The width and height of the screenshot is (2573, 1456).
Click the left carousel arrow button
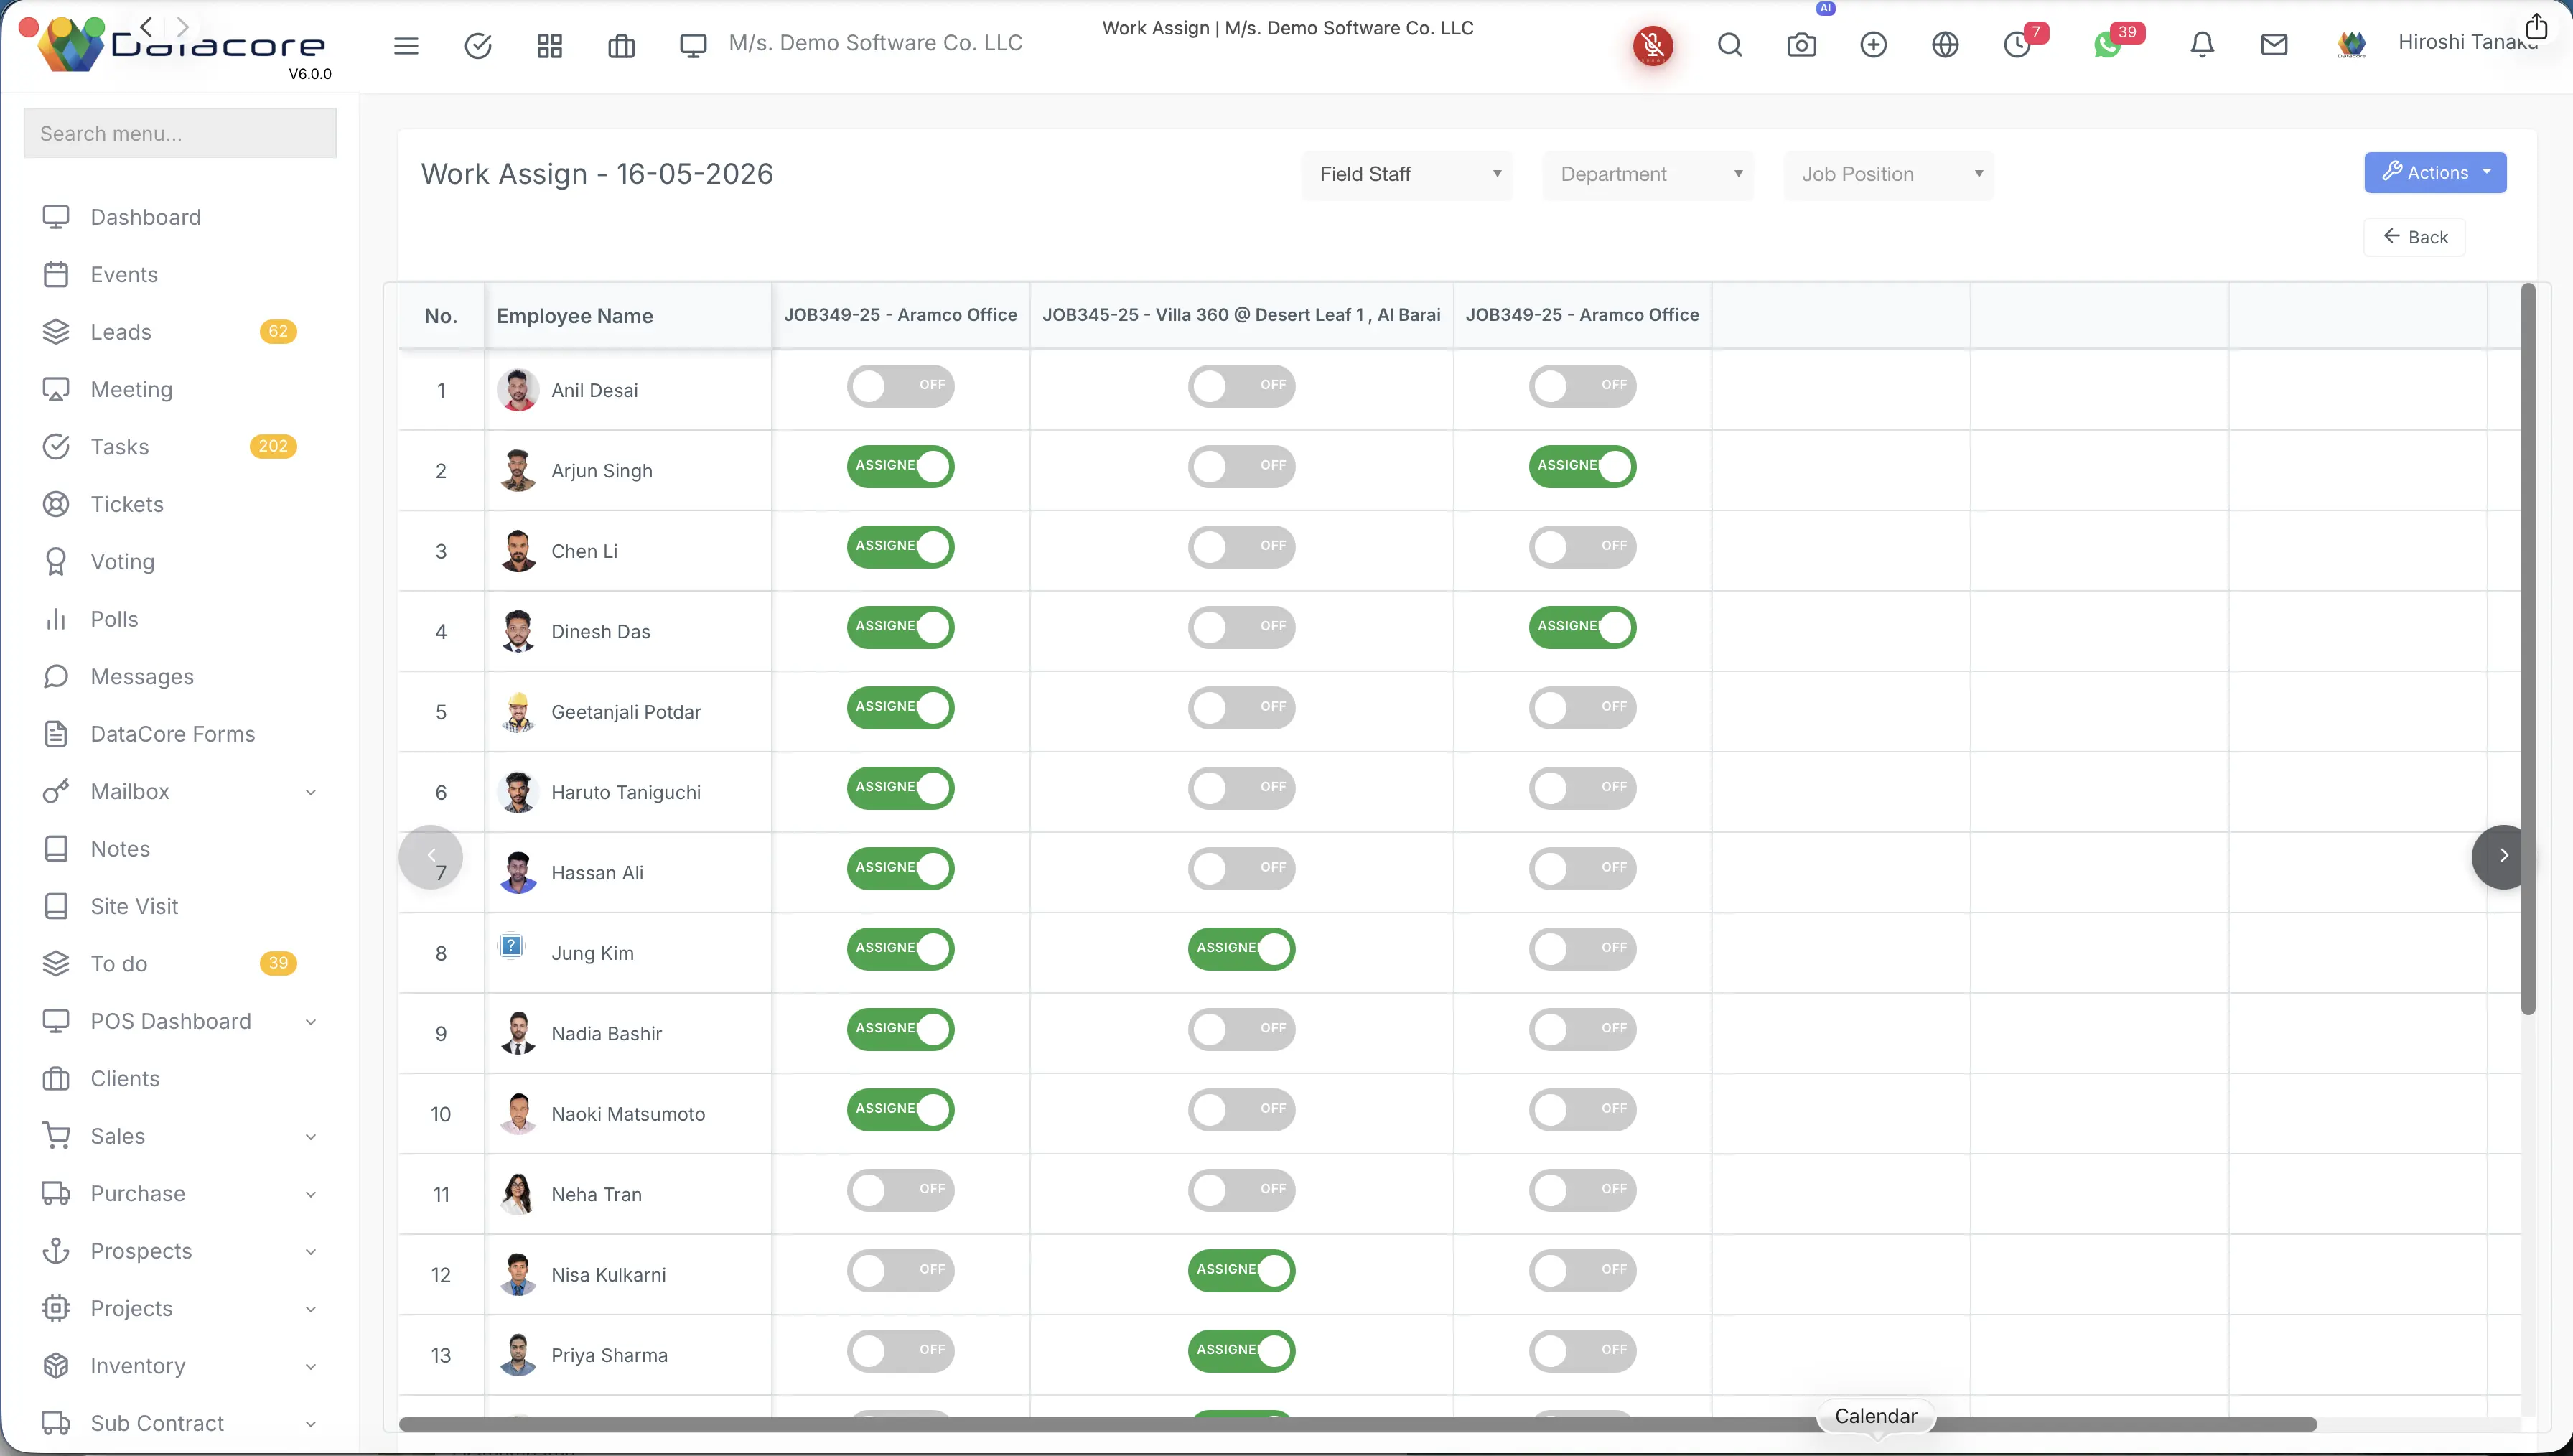pyautogui.click(x=431, y=856)
